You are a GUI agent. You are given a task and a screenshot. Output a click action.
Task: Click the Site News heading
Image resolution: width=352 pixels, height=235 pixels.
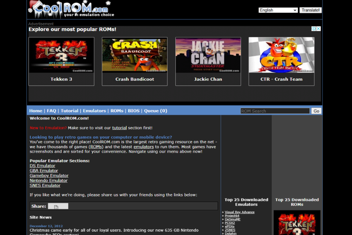[41, 217]
